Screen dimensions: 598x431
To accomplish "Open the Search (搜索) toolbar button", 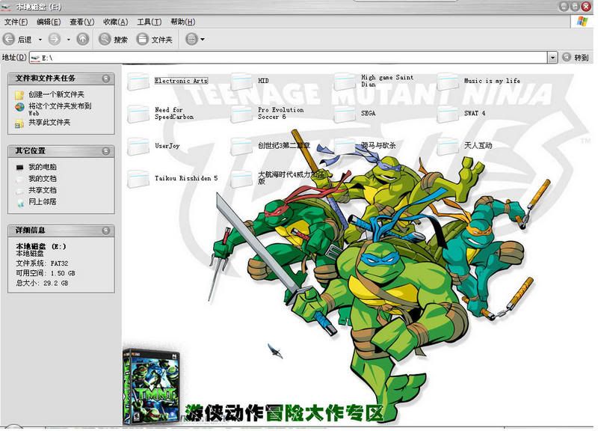I will (x=114, y=39).
